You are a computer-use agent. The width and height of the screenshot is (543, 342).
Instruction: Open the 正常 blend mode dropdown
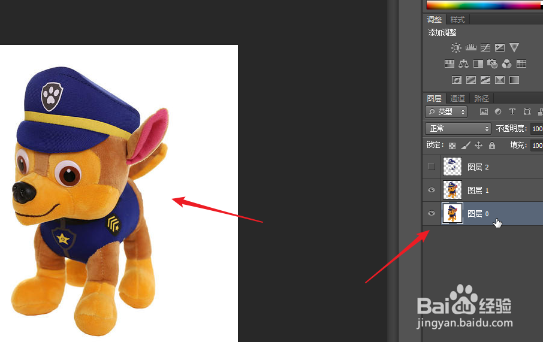pos(458,128)
